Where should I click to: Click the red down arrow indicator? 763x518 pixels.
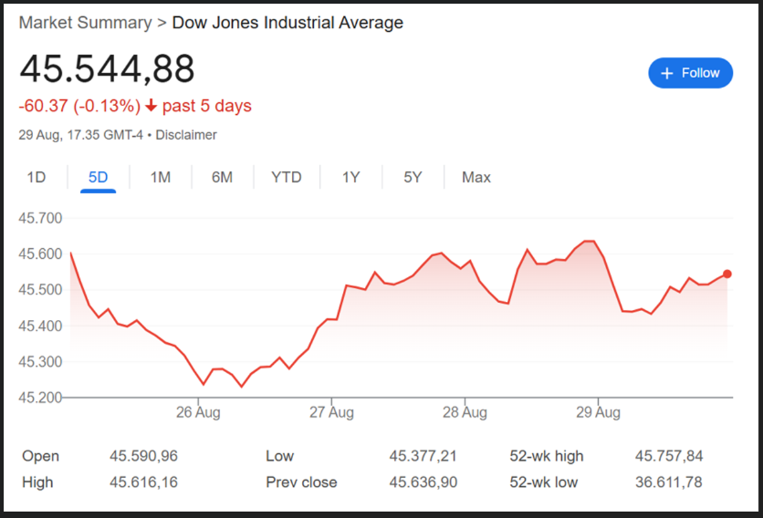[152, 107]
